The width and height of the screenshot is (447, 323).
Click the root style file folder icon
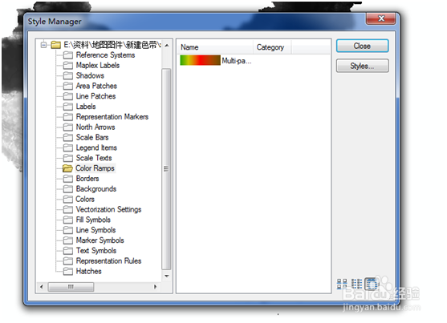click(x=56, y=45)
